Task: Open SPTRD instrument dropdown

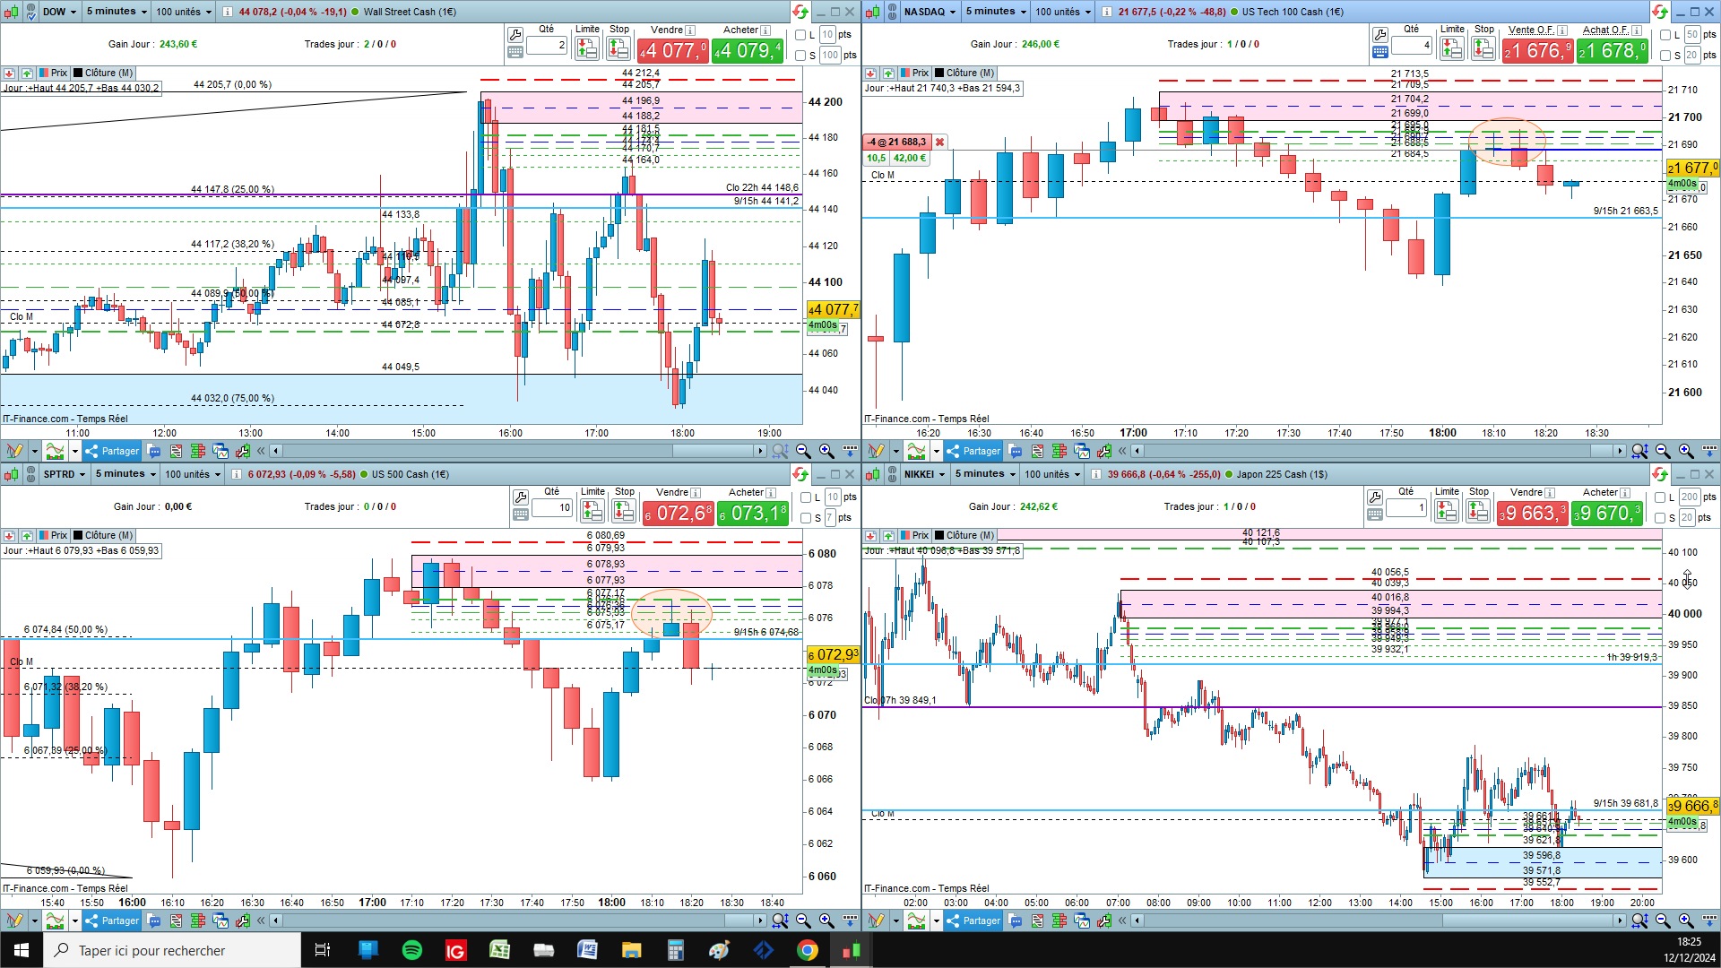Action: pyautogui.click(x=65, y=474)
